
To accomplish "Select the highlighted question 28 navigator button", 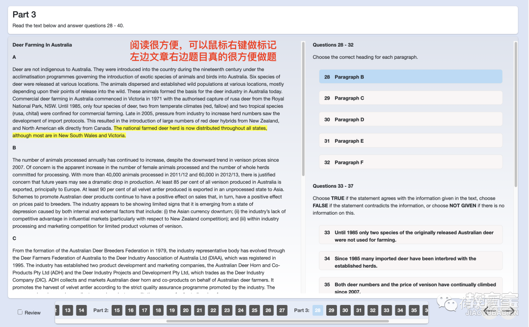I will point(318,310).
